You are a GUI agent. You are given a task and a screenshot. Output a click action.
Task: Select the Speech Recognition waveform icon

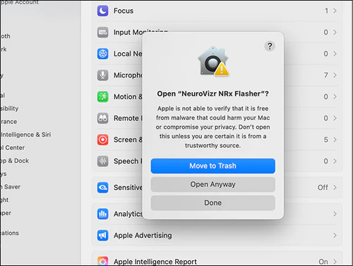[x=103, y=161]
